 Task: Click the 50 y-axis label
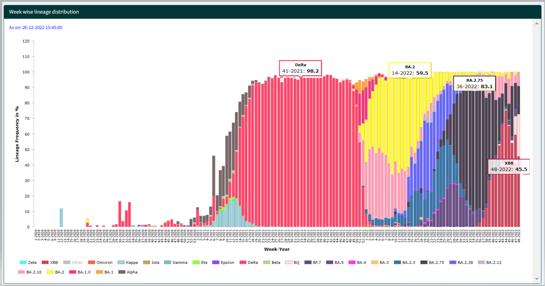click(27, 149)
